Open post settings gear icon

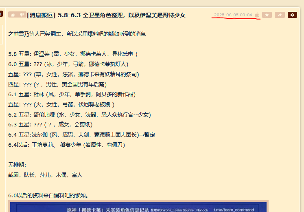coord(292,15)
